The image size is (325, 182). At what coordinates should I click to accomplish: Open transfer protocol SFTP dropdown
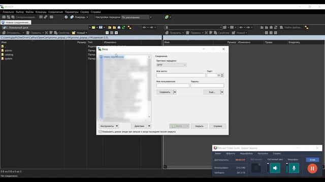[171, 65]
